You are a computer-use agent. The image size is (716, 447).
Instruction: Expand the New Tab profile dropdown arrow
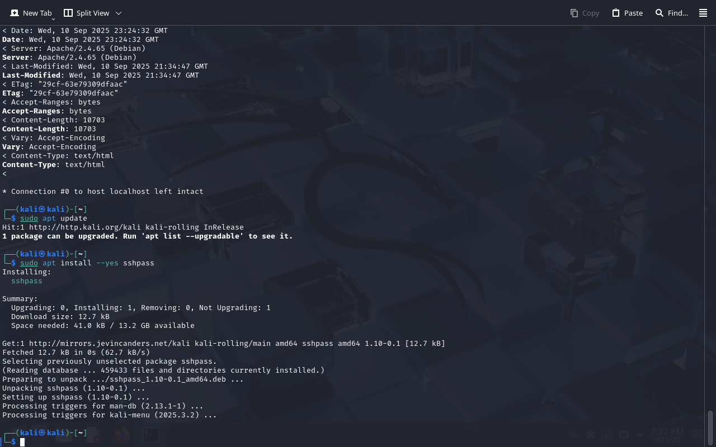pyautogui.click(x=53, y=18)
